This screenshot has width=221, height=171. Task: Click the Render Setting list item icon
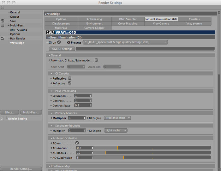coord(2,119)
